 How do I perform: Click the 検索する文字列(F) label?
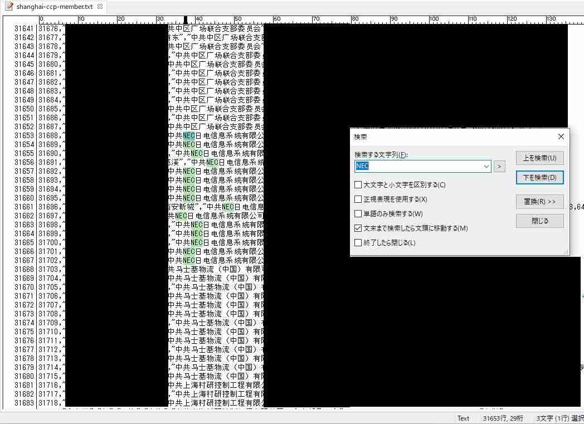pyautogui.click(x=381, y=155)
